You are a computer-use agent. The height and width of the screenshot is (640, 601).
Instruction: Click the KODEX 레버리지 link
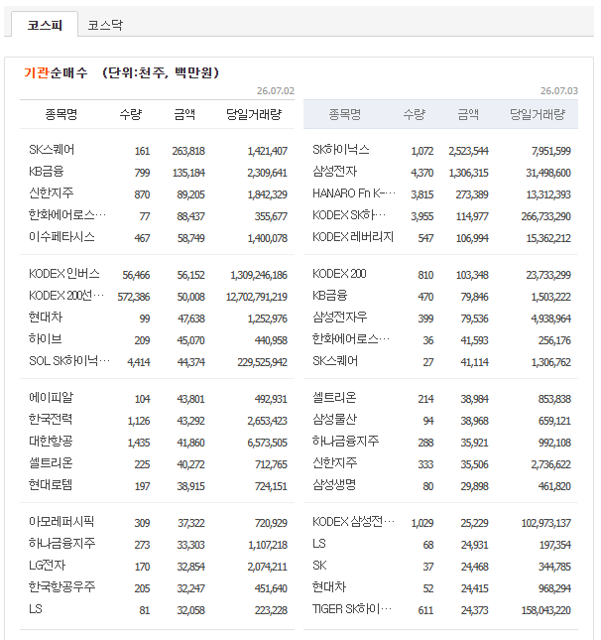click(353, 237)
